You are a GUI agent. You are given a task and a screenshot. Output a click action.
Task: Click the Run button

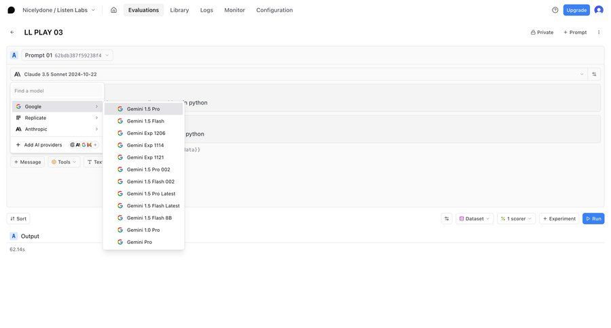(593, 219)
